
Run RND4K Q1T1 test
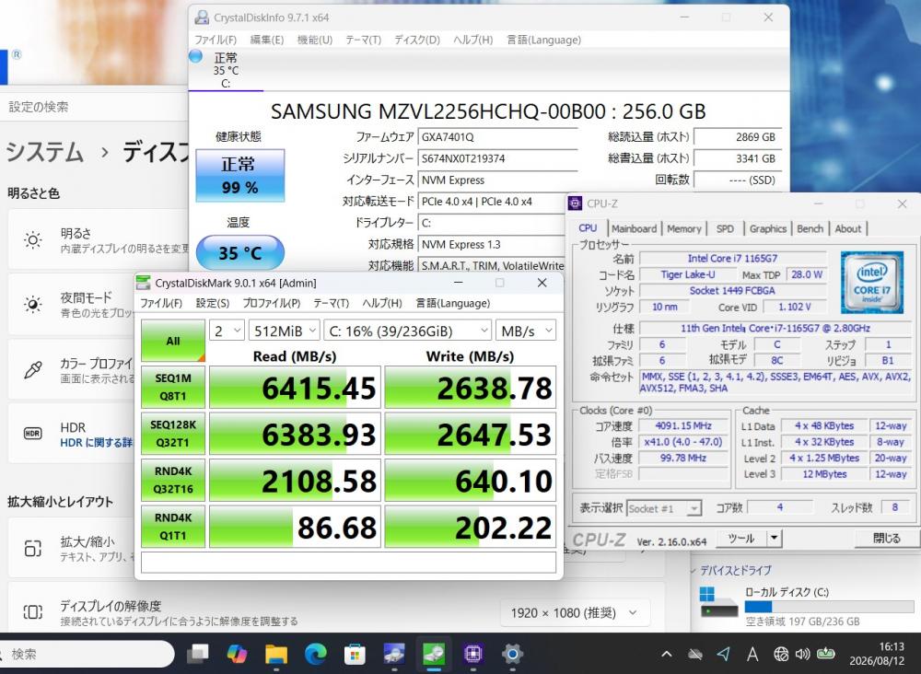(x=173, y=526)
